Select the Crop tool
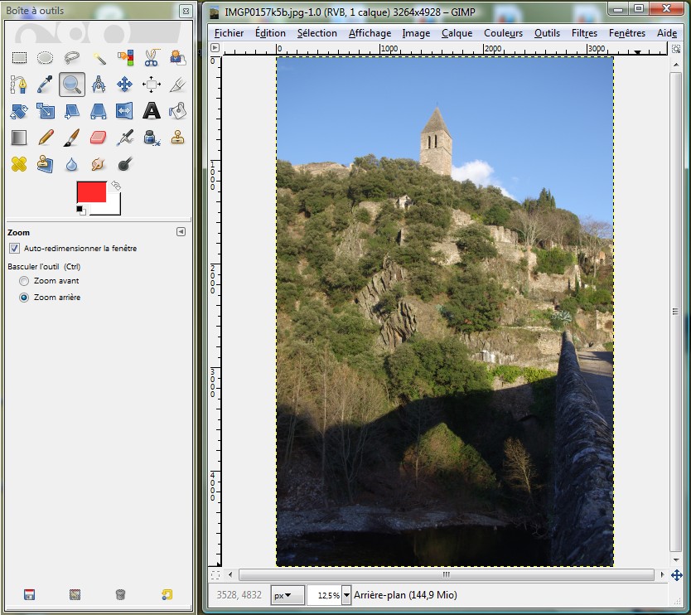Viewport: 691px width, 615px height. point(177,85)
